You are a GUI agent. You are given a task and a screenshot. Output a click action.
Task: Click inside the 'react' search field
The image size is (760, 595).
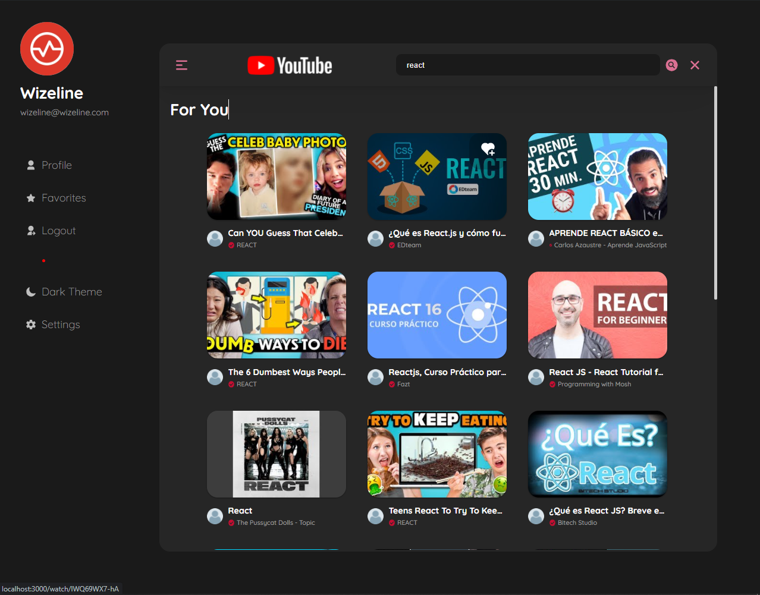(x=527, y=65)
